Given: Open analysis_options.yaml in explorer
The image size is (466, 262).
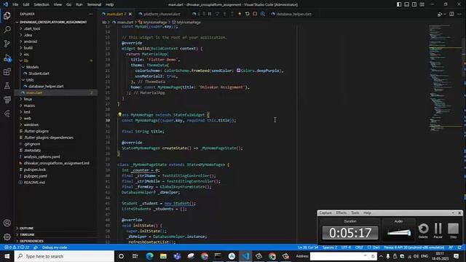Looking at the screenshot, I should coord(42,156).
